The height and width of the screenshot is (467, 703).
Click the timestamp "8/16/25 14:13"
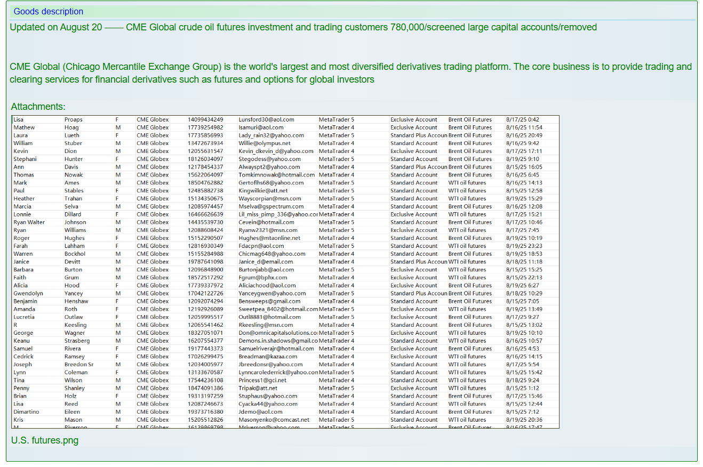pos(524,183)
